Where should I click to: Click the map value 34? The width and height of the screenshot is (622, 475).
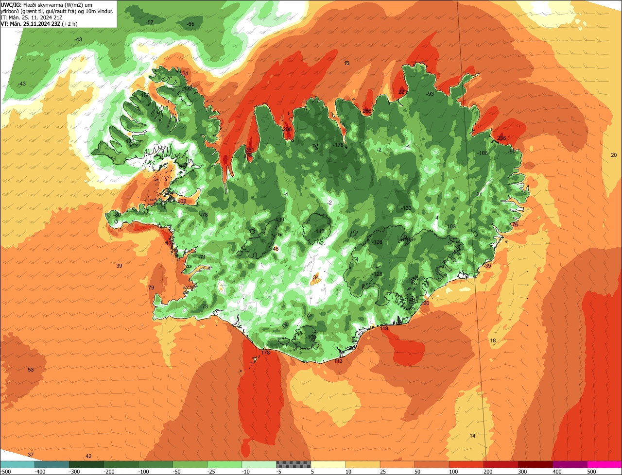pos(316,277)
